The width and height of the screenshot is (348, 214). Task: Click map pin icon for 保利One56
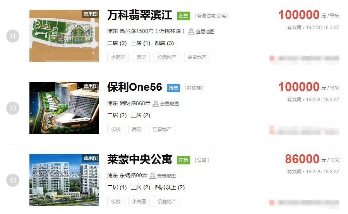[156, 104]
